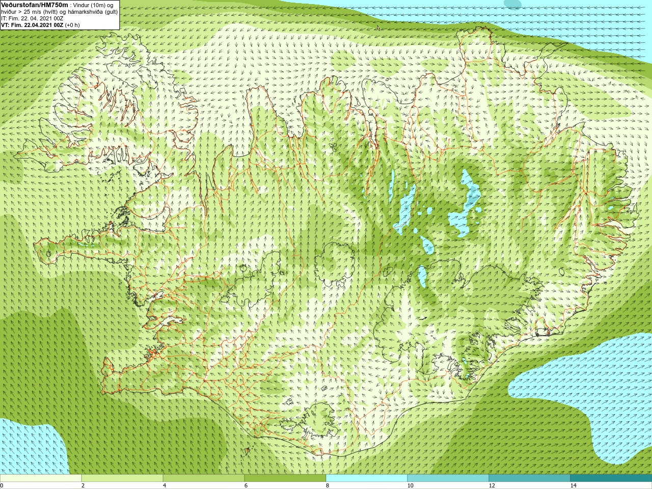Select the dark green 6–8 m/s swatch

285,478
